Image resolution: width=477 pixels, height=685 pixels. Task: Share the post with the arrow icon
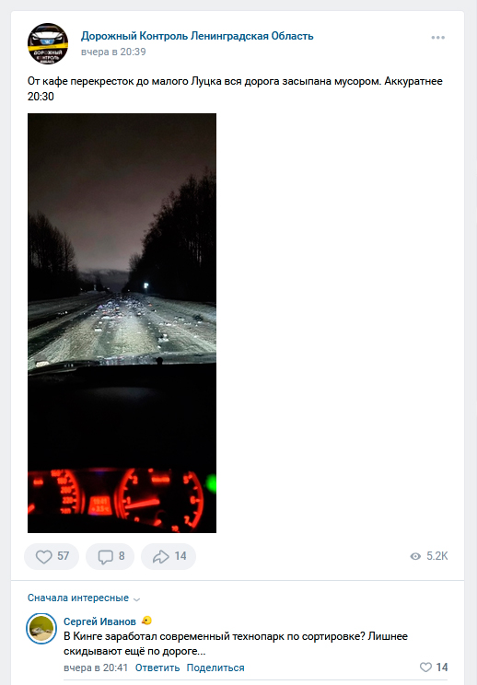pyautogui.click(x=161, y=556)
